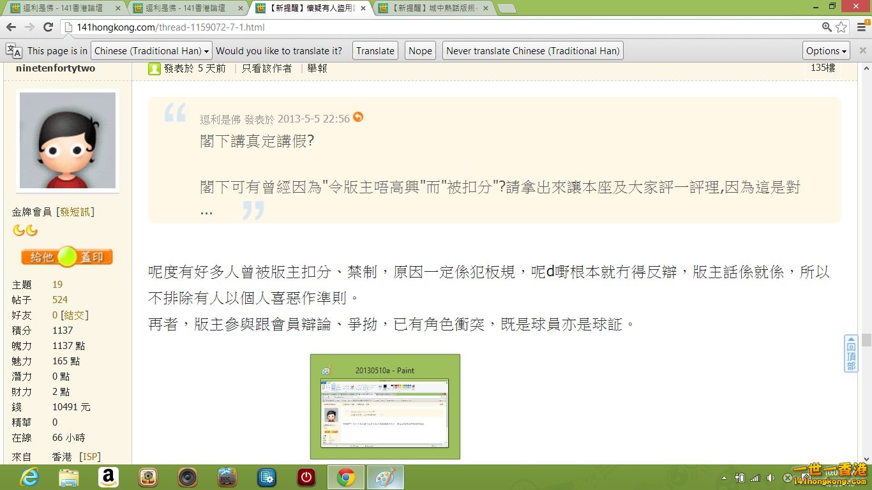The height and width of the screenshot is (490, 872).
Task: Click the green online status icon near 發表於
Action: click(x=154, y=68)
